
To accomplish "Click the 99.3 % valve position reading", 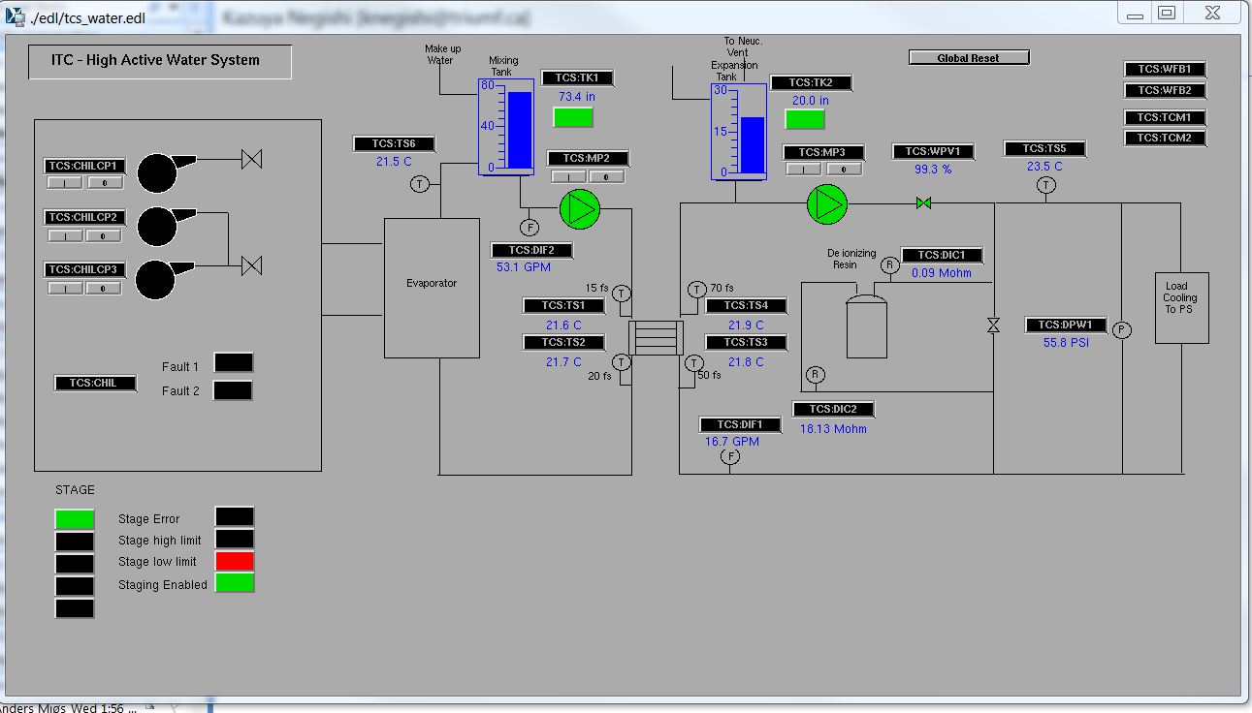I will click(x=933, y=169).
